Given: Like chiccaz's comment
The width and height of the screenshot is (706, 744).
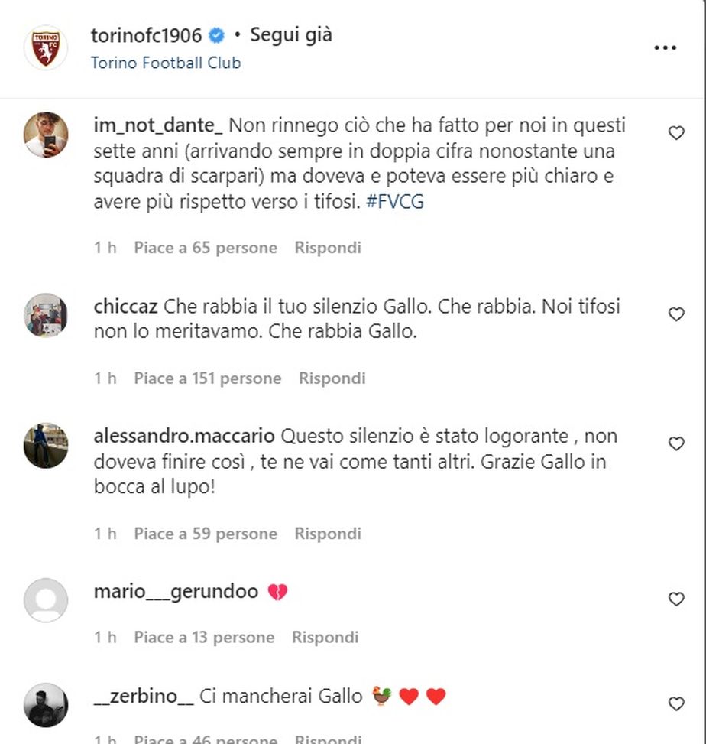Looking at the screenshot, I should coord(675,313).
